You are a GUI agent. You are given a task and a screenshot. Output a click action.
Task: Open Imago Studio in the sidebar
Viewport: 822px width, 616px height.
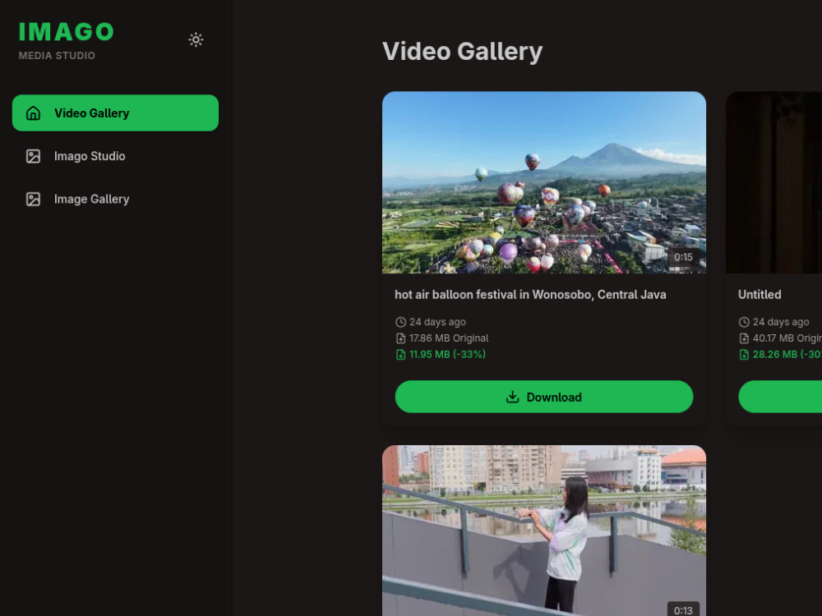click(115, 156)
